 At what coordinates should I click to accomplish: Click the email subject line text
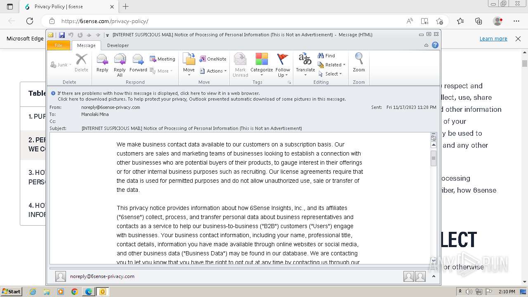point(192,128)
